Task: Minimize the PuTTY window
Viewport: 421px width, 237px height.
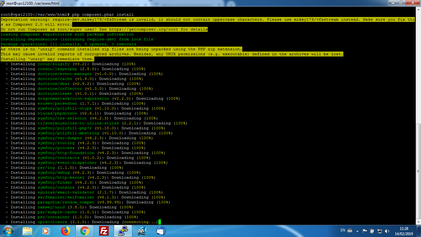Action: click(393, 3)
